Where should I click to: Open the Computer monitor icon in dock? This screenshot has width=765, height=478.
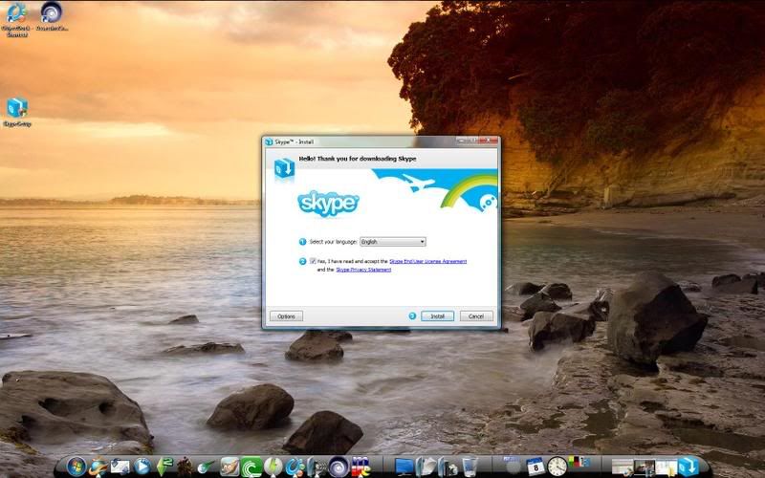pyautogui.click(x=404, y=467)
